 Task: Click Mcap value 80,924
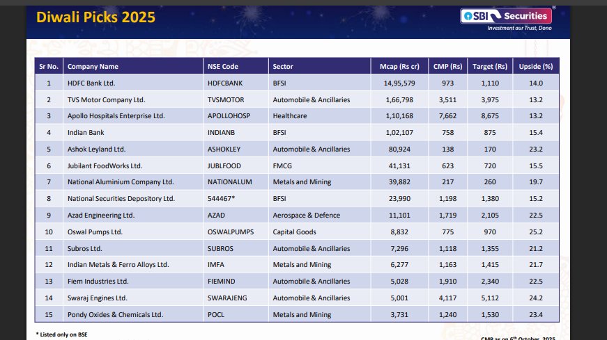399,149
